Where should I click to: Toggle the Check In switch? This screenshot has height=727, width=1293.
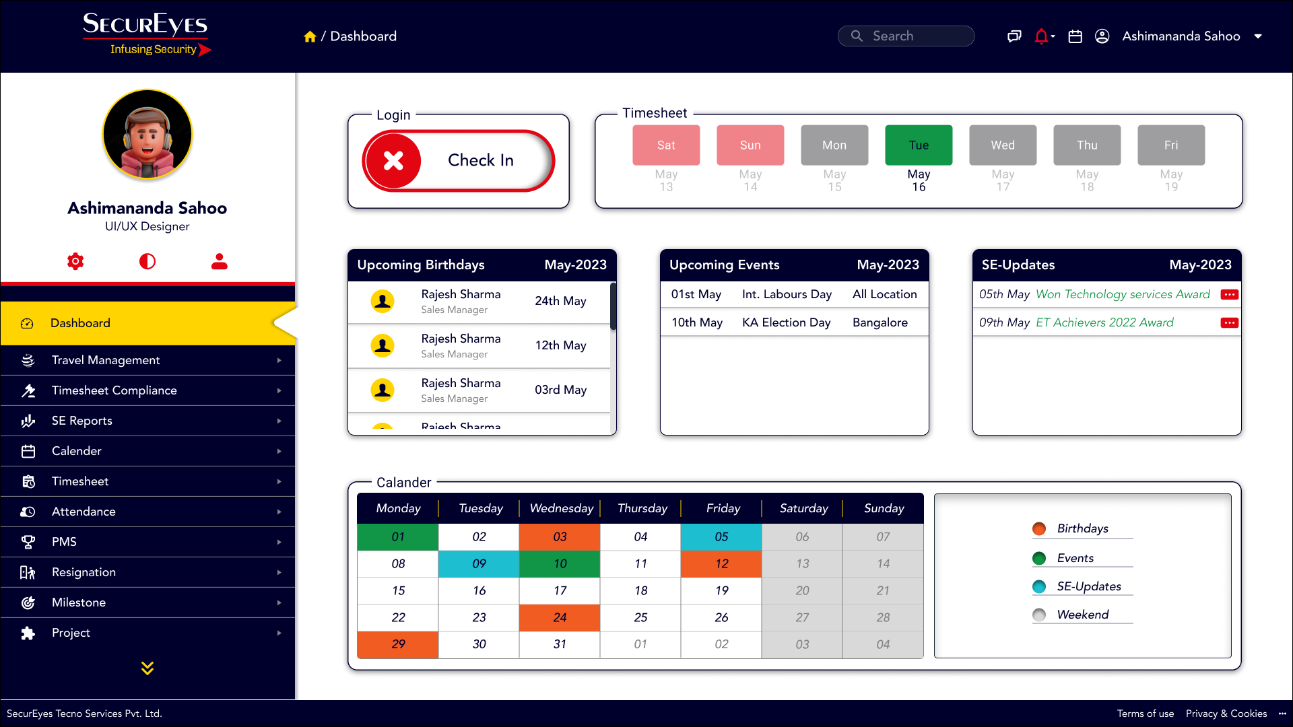(459, 161)
